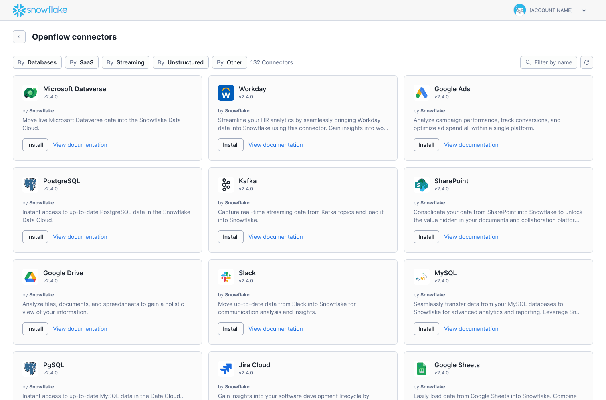606x400 pixels.
Task: View documentation for SharePoint
Action: click(x=471, y=237)
